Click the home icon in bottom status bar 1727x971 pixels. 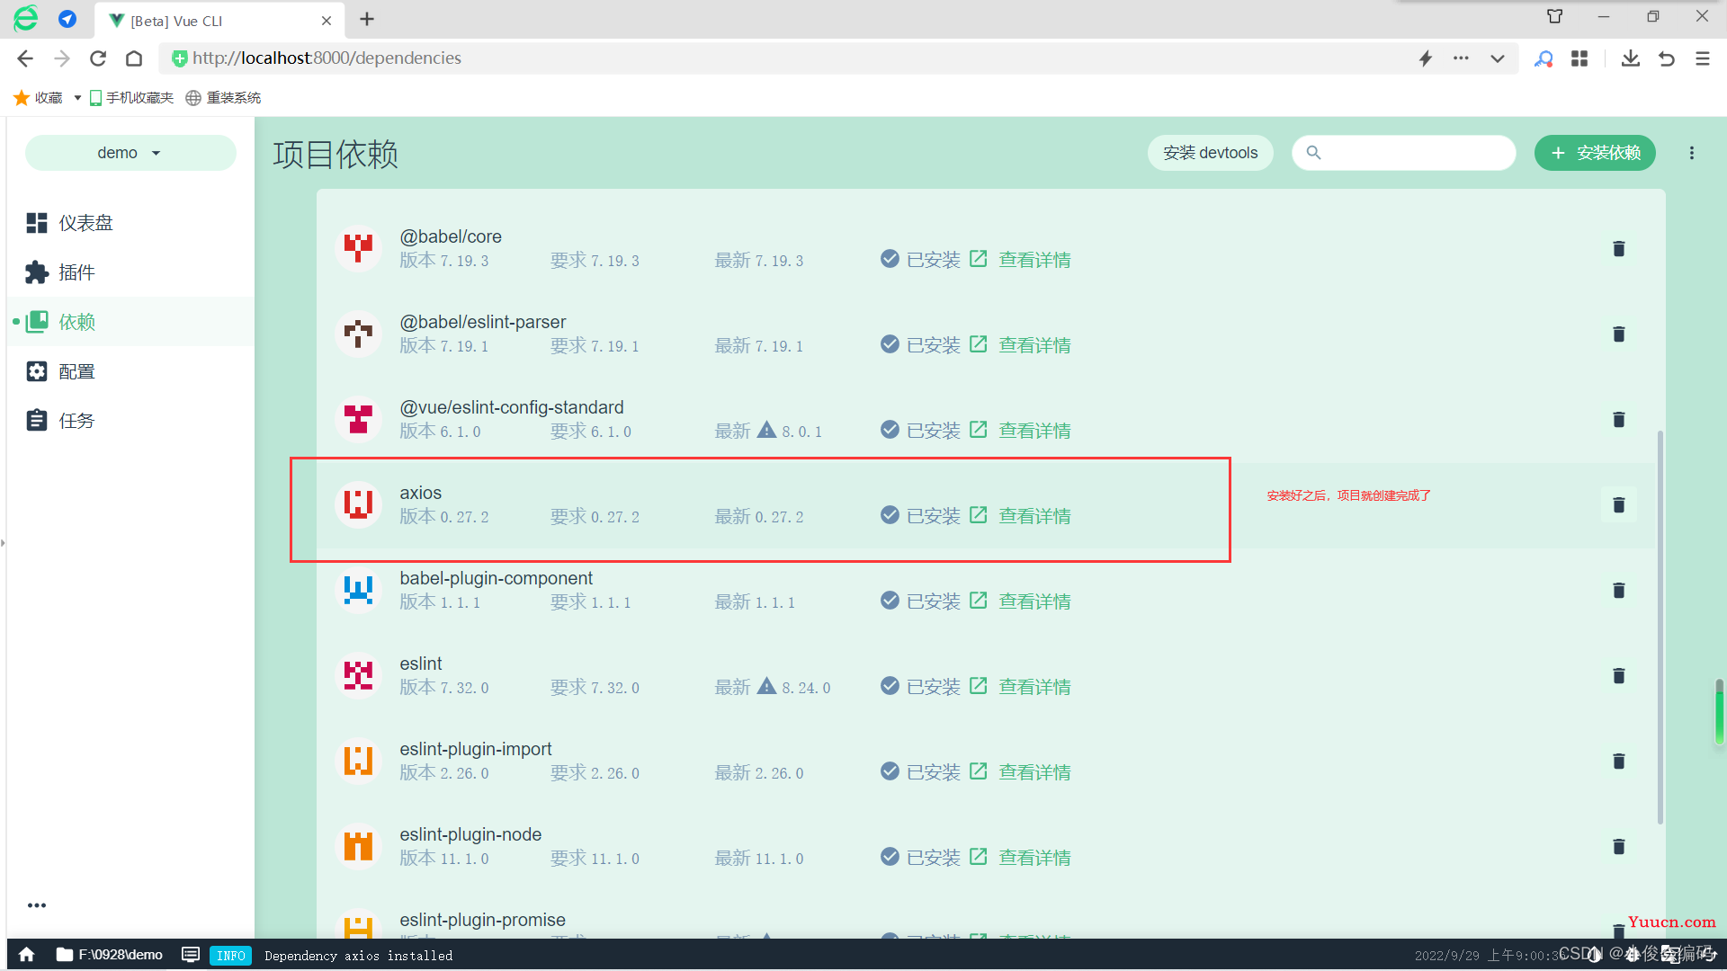[27, 955]
